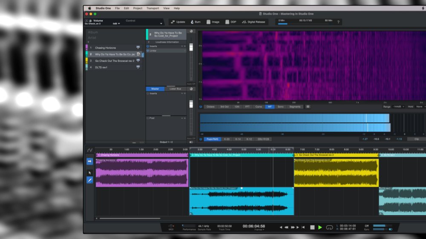Click the Return to Zero button

[x=303, y=228]
